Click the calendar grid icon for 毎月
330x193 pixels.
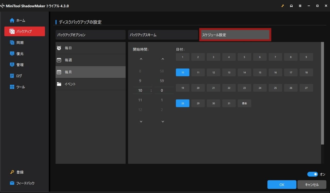point(59,72)
